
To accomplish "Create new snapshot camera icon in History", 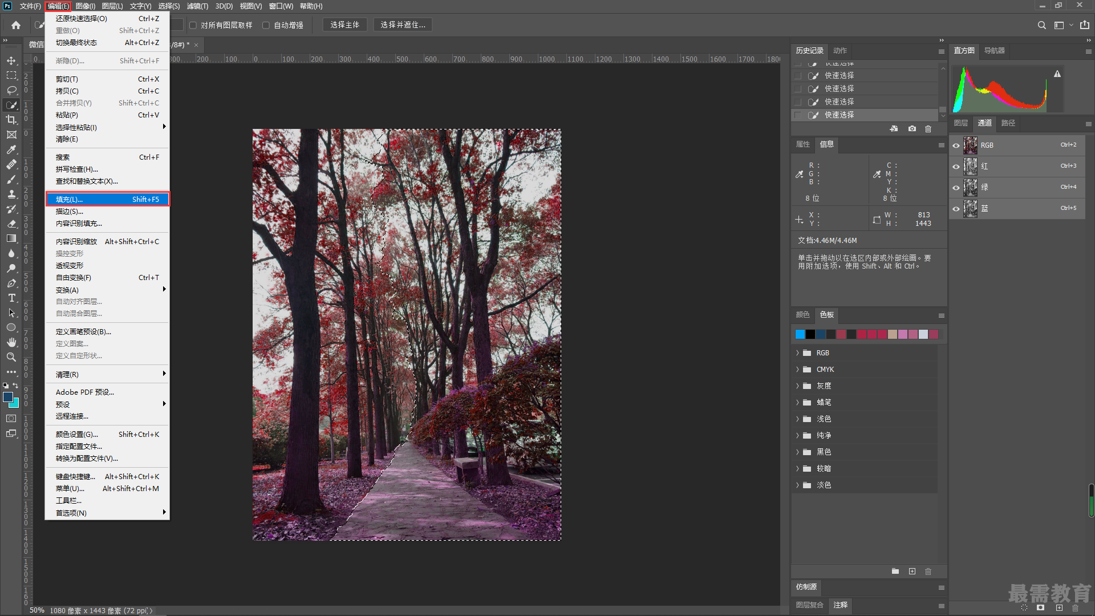I will (x=912, y=129).
